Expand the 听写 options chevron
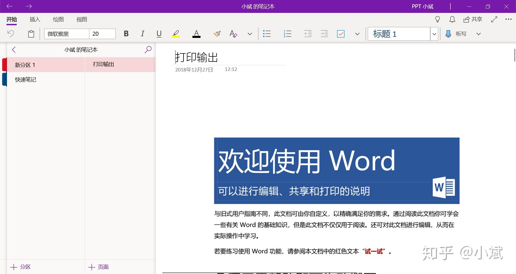516x274 pixels. click(x=478, y=34)
